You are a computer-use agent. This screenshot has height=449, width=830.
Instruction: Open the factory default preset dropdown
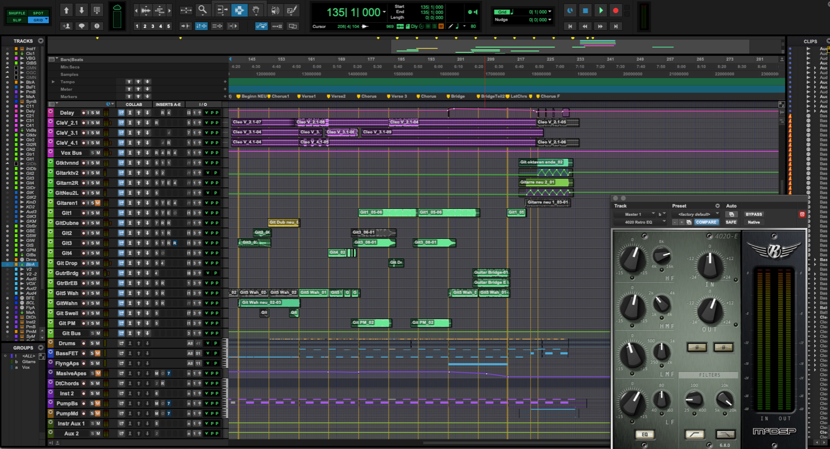[x=695, y=214]
